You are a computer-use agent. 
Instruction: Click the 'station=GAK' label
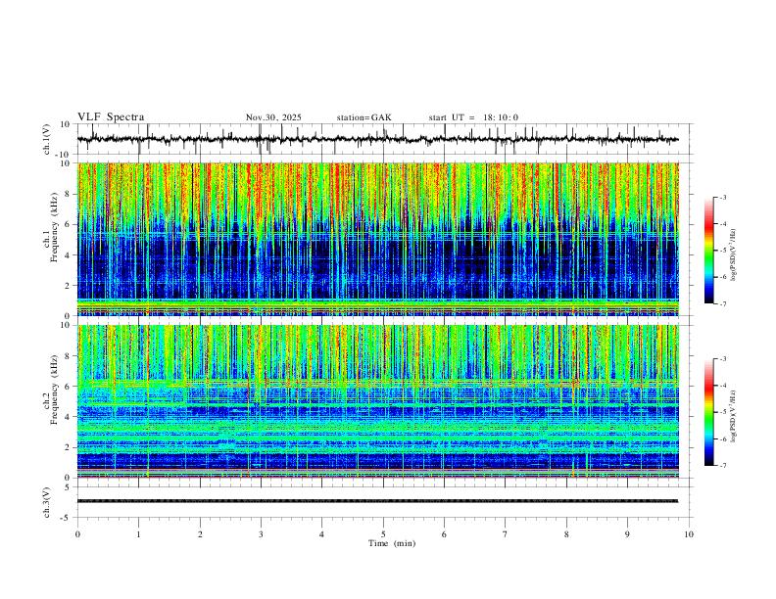(364, 117)
